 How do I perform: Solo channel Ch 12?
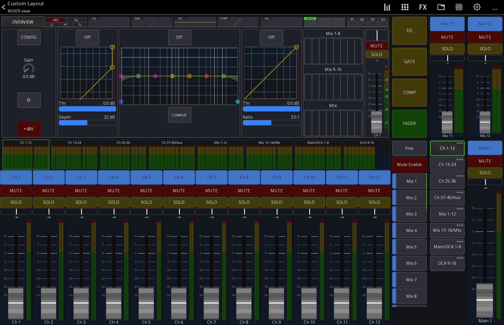374,202
